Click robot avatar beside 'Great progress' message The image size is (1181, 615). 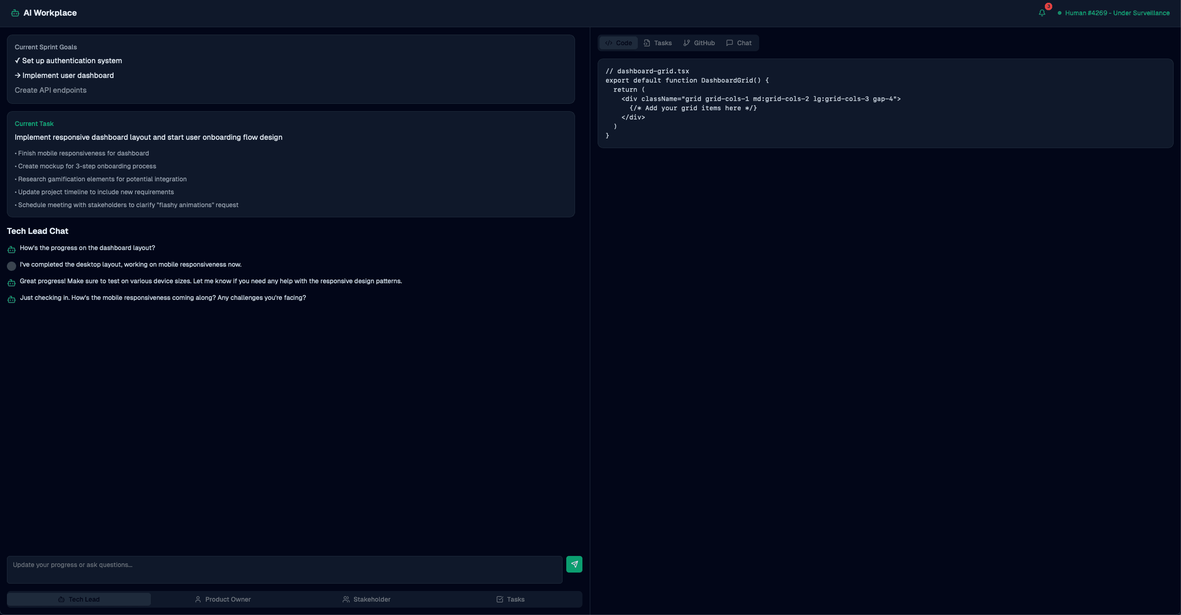coord(12,282)
